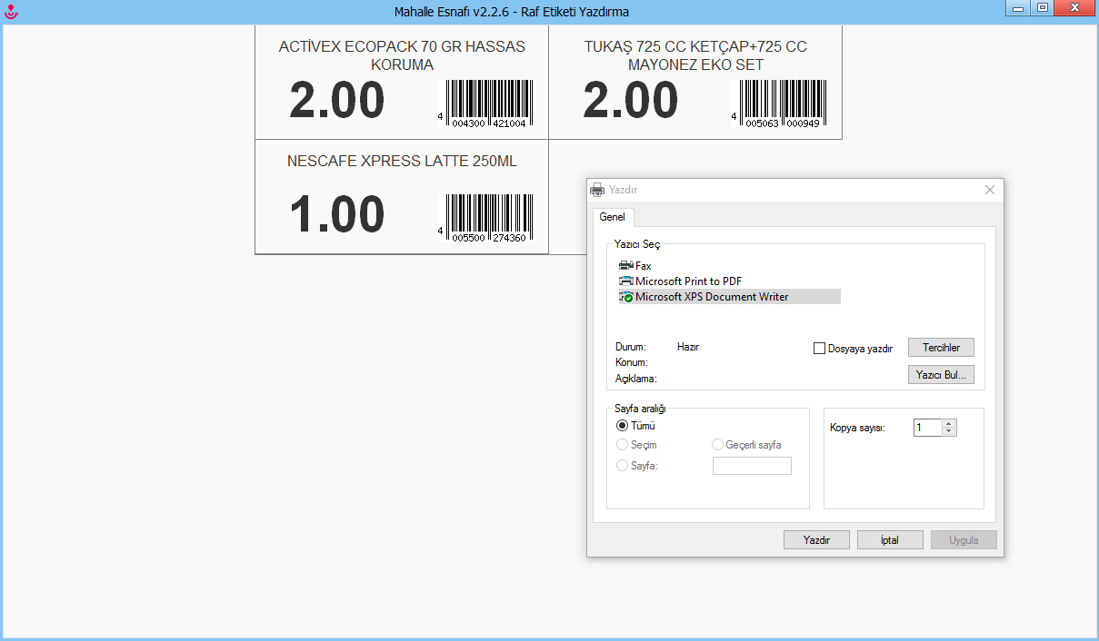Click the 1.00 price on NESCAFE label

coord(336,215)
